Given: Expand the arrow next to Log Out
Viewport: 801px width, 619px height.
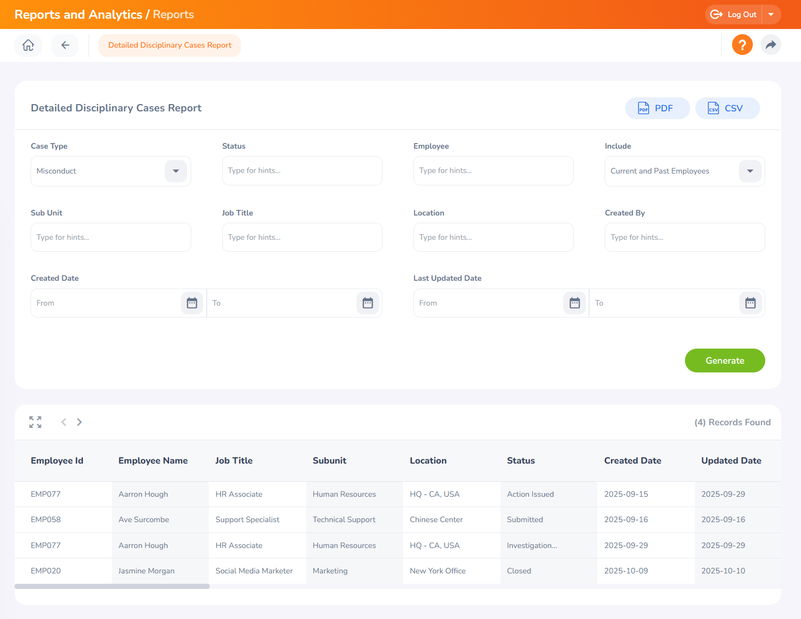Looking at the screenshot, I should 771,14.
